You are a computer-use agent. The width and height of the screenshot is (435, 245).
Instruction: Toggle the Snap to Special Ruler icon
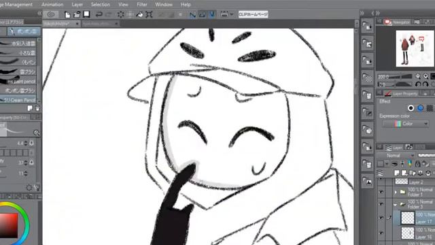tap(203, 14)
